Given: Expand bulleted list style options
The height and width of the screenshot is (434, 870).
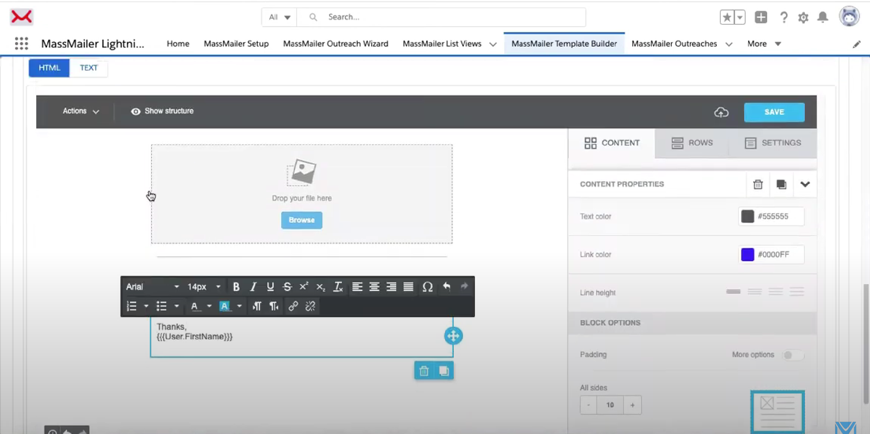Looking at the screenshot, I should 176,306.
